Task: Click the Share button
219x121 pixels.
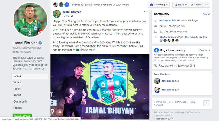Action: [196, 5]
